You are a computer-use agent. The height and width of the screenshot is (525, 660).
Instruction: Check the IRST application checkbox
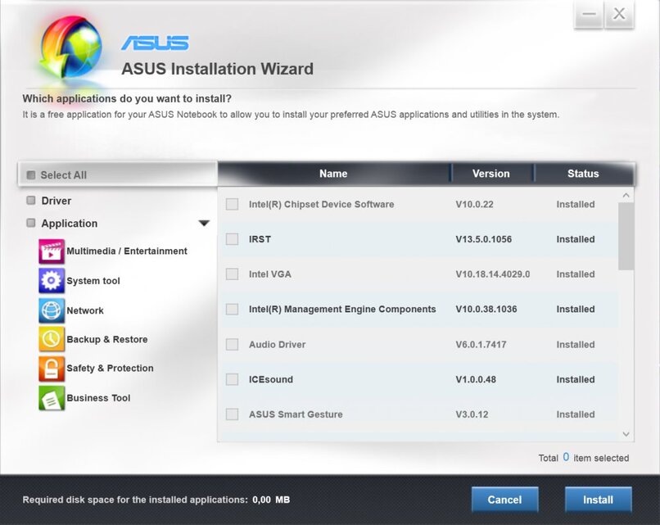pos(232,239)
